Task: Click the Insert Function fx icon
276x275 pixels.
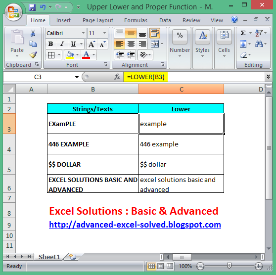Action: [117, 77]
